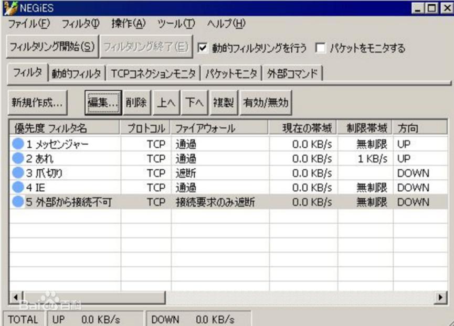Switch to the パケットモニタ tab
This screenshot has width=454, height=326.
(231, 74)
